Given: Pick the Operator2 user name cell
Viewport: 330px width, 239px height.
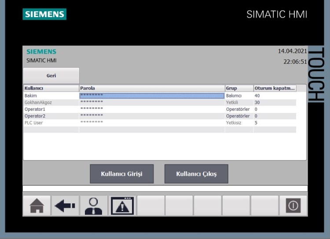Looking at the screenshot, I should (51, 116).
